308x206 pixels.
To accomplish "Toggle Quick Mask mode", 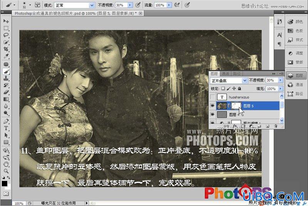I will (6, 194).
